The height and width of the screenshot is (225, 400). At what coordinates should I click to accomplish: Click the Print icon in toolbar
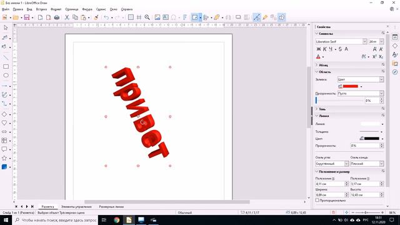pyautogui.click(x=57, y=17)
